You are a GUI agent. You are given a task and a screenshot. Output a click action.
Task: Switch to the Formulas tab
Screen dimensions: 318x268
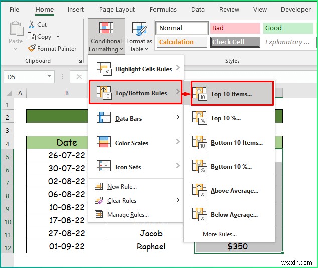coord(163,10)
